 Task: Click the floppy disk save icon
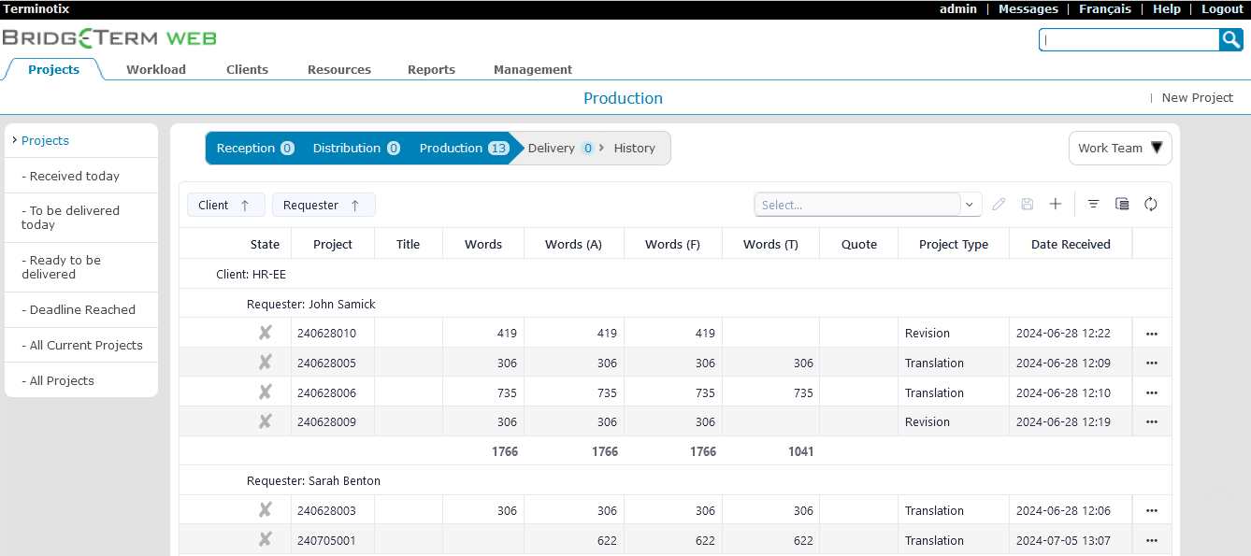tap(1027, 204)
